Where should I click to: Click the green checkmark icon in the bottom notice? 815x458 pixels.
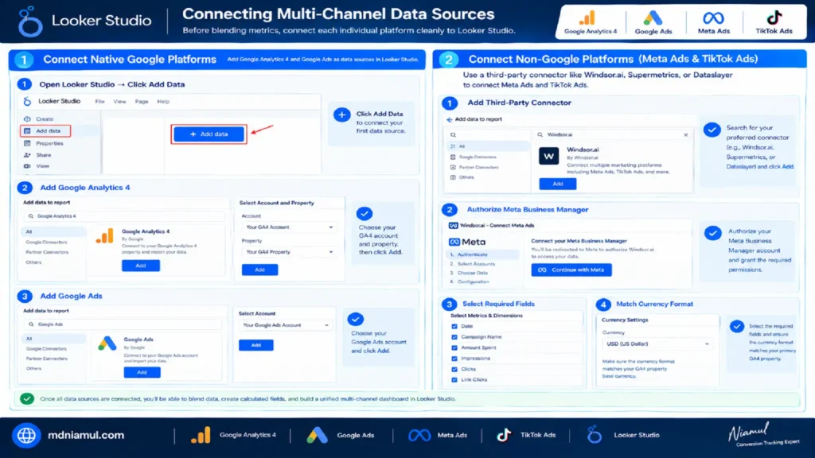tap(27, 399)
